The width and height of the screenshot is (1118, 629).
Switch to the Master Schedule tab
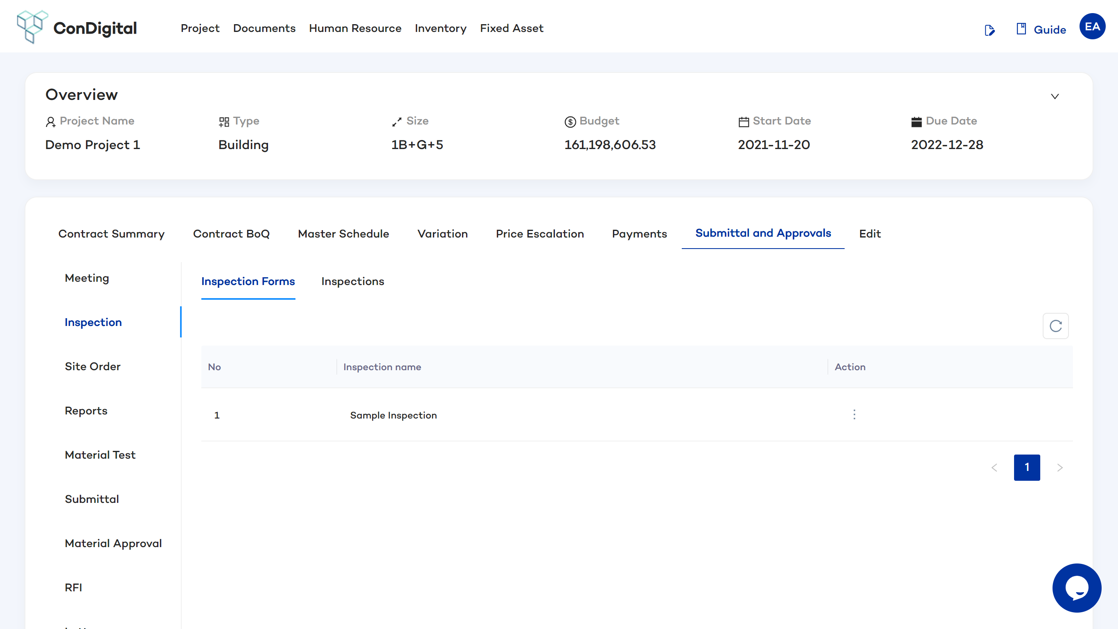pyautogui.click(x=343, y=234)
